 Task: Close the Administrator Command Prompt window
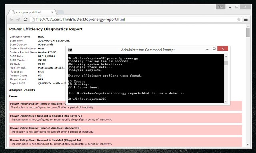223,48
